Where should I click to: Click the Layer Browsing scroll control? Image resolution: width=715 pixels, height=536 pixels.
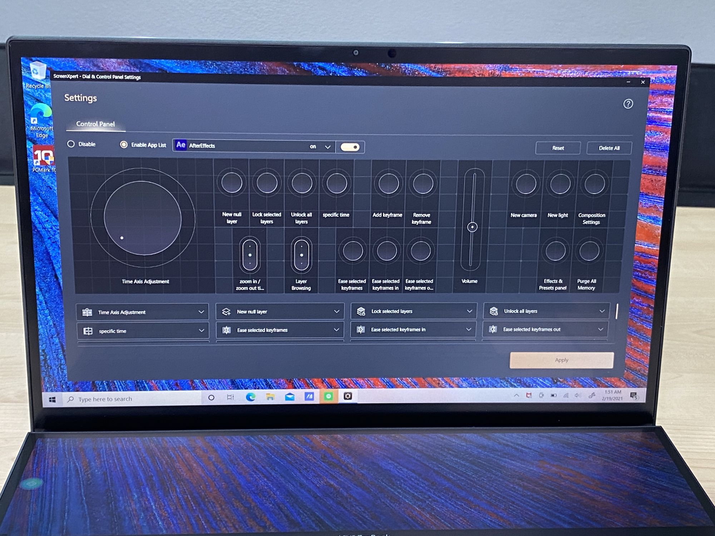tap(301, 255)
